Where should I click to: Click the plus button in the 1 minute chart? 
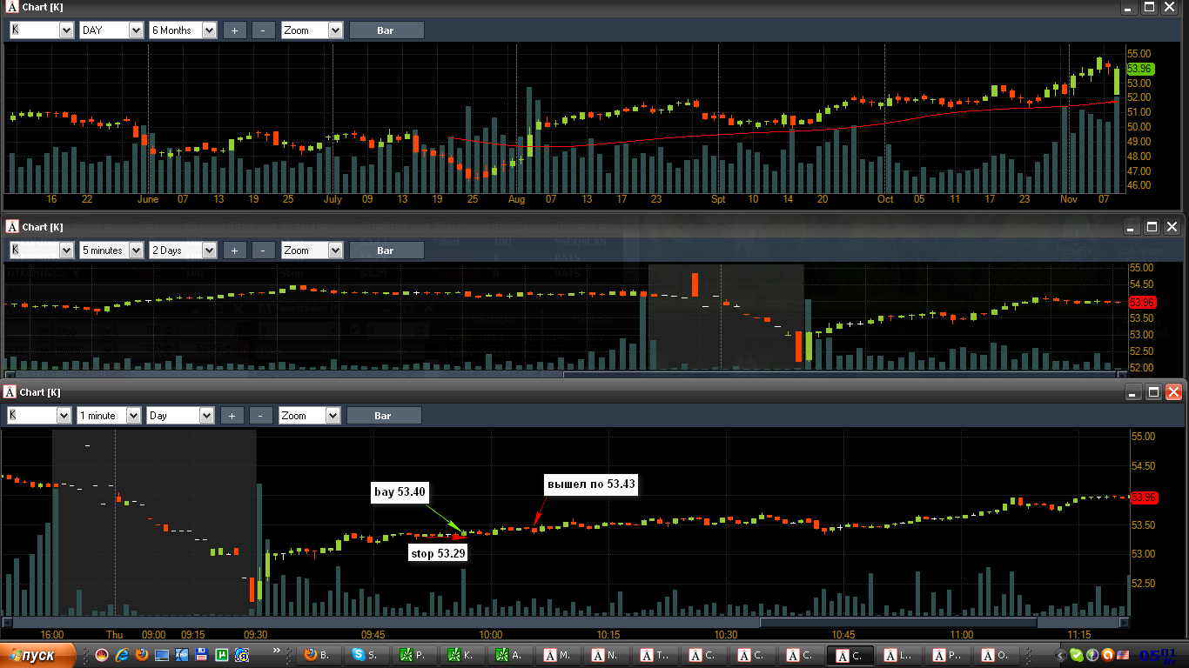click(x=232, y=416)
